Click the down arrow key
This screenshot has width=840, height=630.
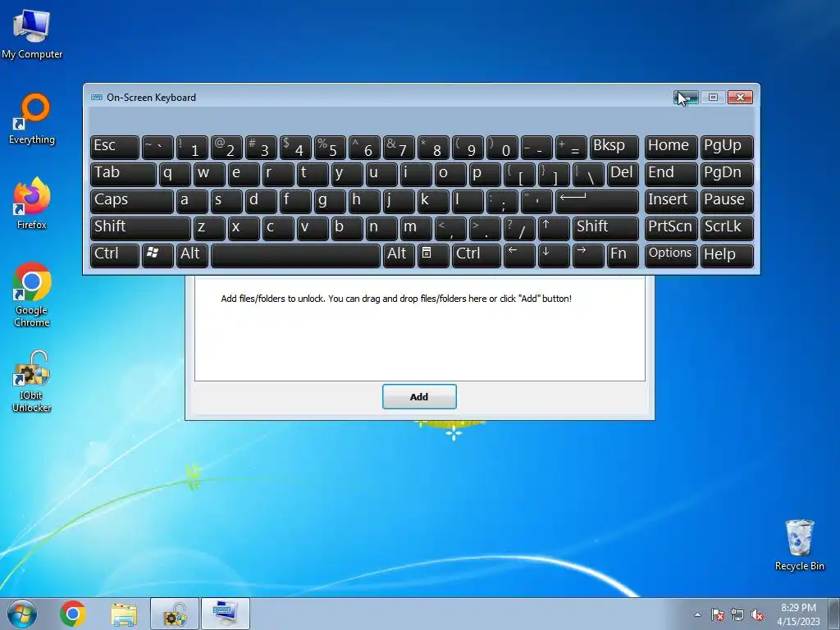tap(554, 255)
